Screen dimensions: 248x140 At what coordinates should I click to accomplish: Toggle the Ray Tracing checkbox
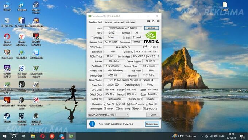tap(117, 109)
